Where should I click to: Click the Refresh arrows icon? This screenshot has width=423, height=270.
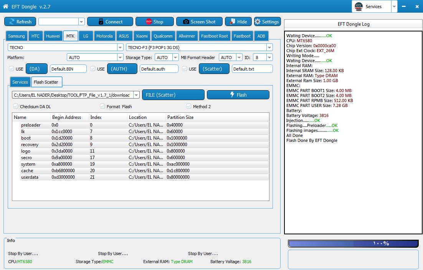(x=12, y=21)
